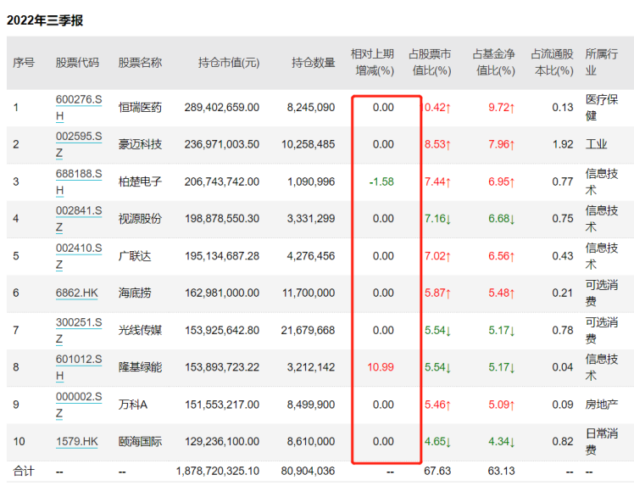
Task: Click market value 129,236,100.00
Action: pyautogui.click(x=222, y=442)
